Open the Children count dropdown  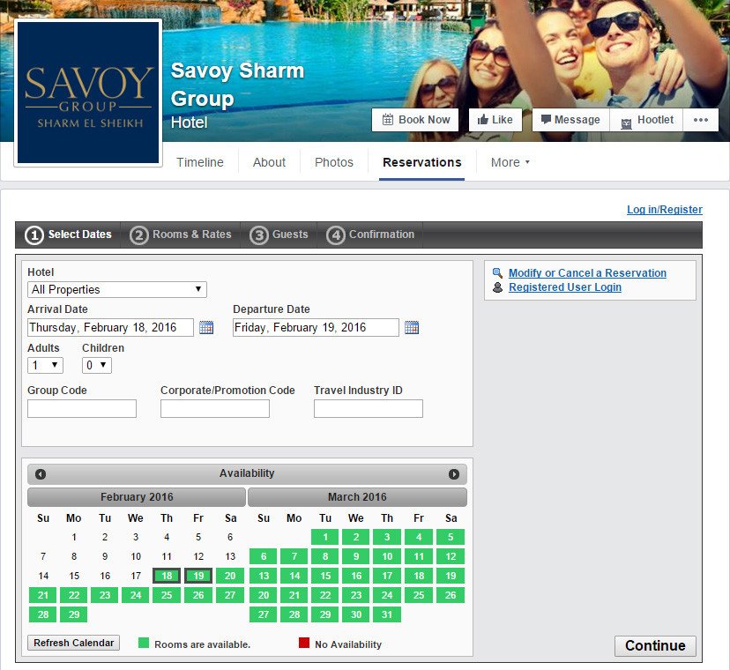tap(97, 365)
